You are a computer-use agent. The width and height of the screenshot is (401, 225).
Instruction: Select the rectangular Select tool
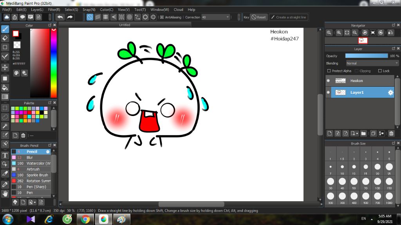(5, 108)
